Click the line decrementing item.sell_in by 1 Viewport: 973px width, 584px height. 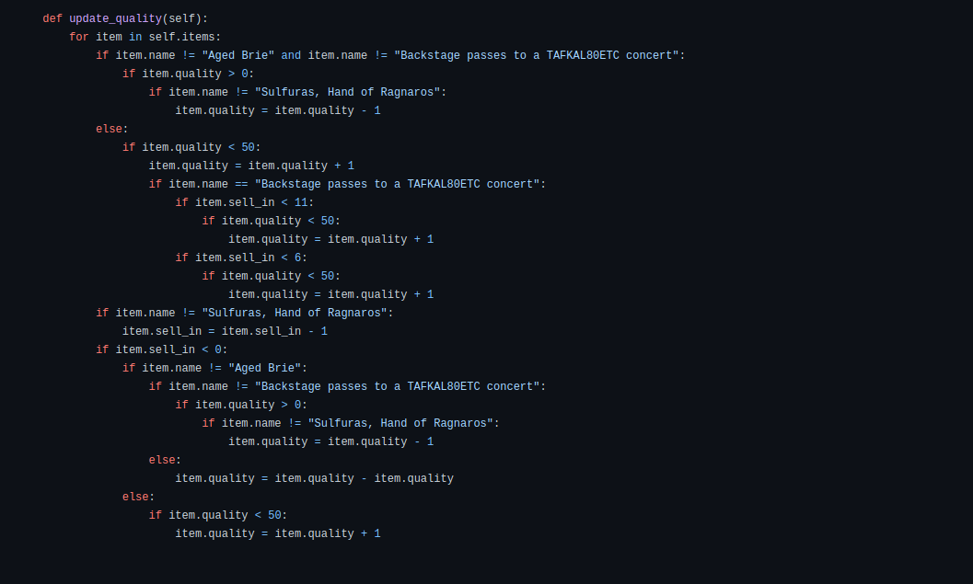225,331
